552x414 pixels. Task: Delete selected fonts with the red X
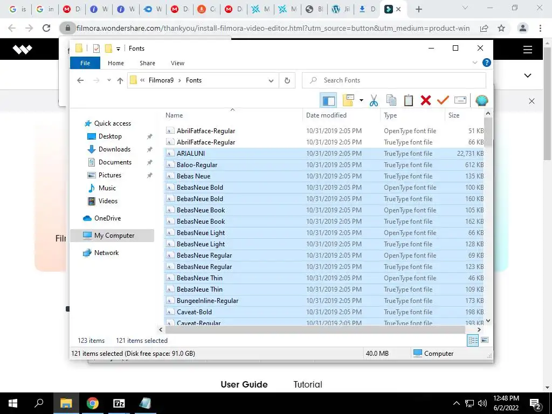pos(426,101)
